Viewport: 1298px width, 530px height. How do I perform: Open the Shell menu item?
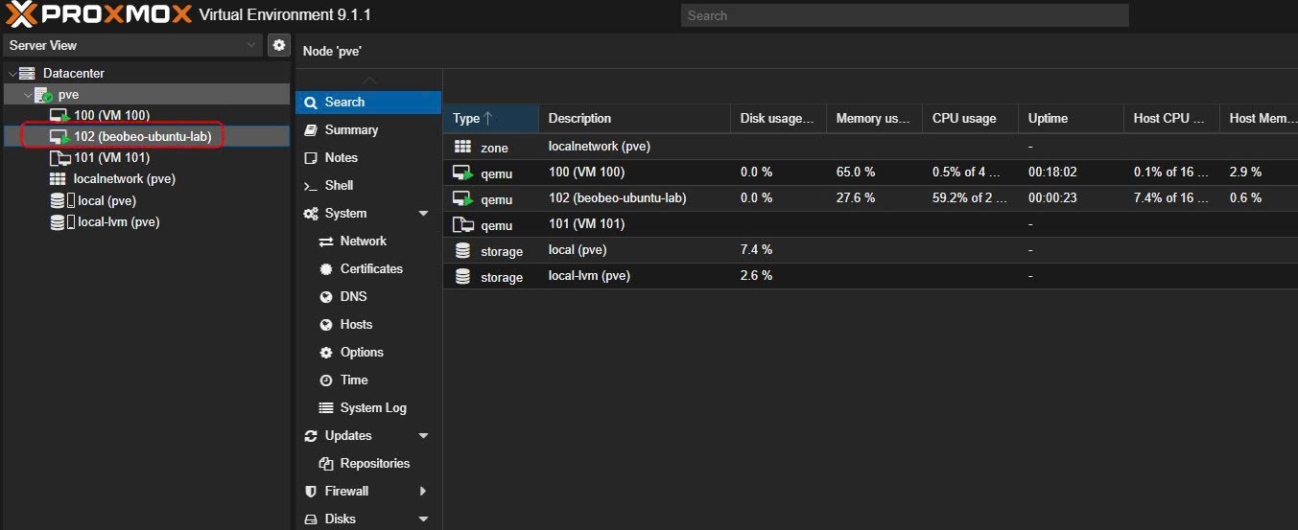[x=339, y=185]
